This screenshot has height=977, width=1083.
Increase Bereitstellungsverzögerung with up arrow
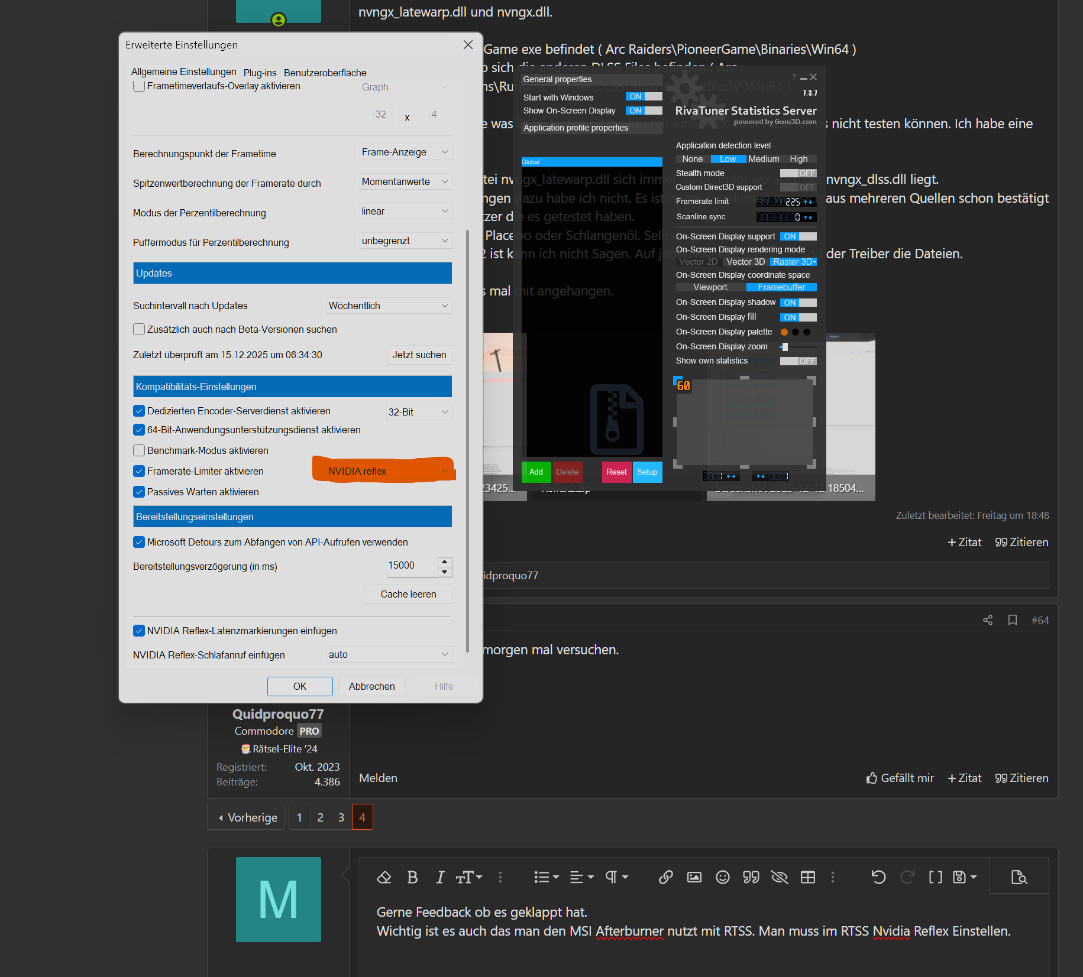click(445, 561)
